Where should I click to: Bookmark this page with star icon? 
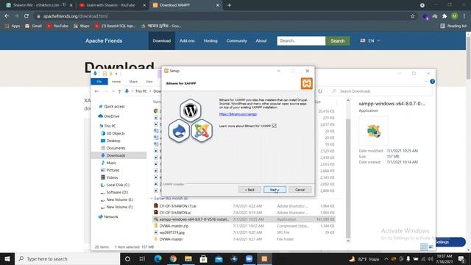point(413,16)
